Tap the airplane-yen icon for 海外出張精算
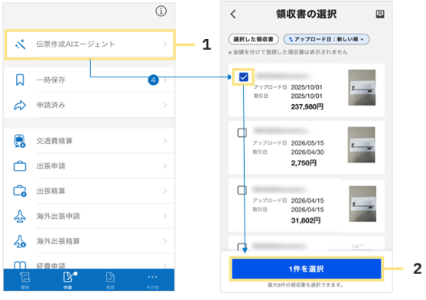The height and width of the screenshot is (300, 426). point(20,241)
